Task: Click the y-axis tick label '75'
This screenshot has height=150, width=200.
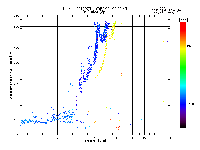Action: [17, 134]
